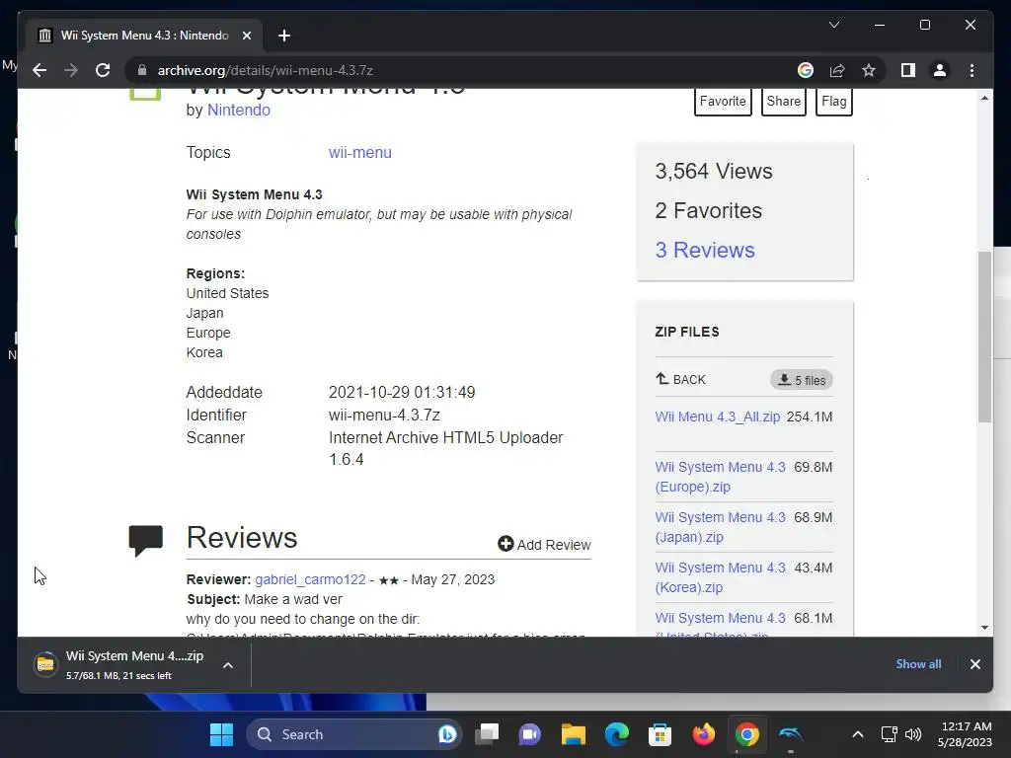The width and height of the screenshot is (1011, 758).
Task: Download Wii System Menu 4.3 (Korea).zip
Action: (720, 576)
